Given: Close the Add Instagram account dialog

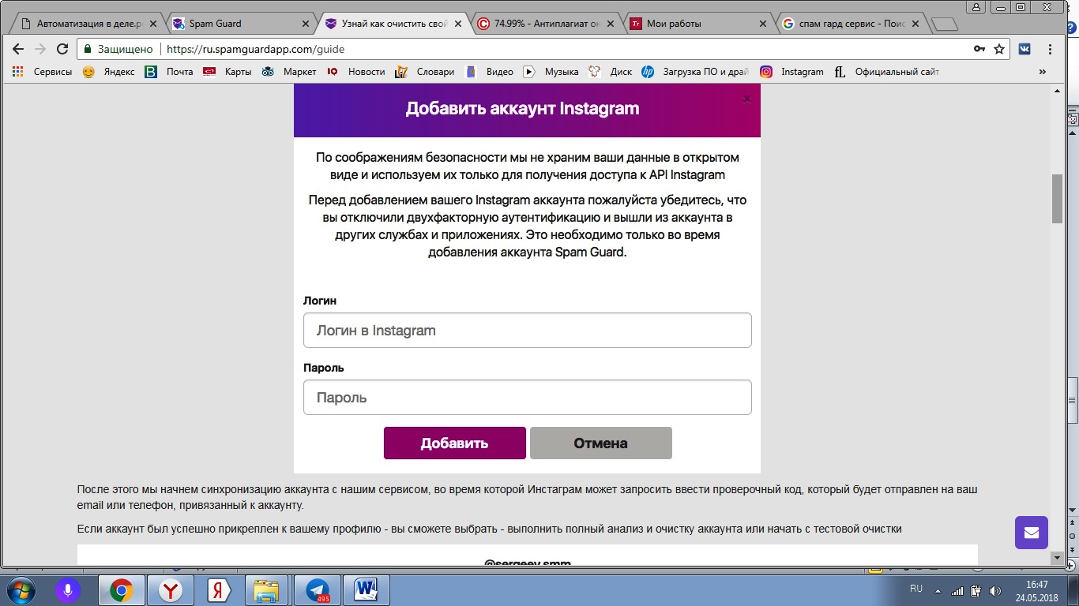Looking at the screenshot, I should (746, 99).
